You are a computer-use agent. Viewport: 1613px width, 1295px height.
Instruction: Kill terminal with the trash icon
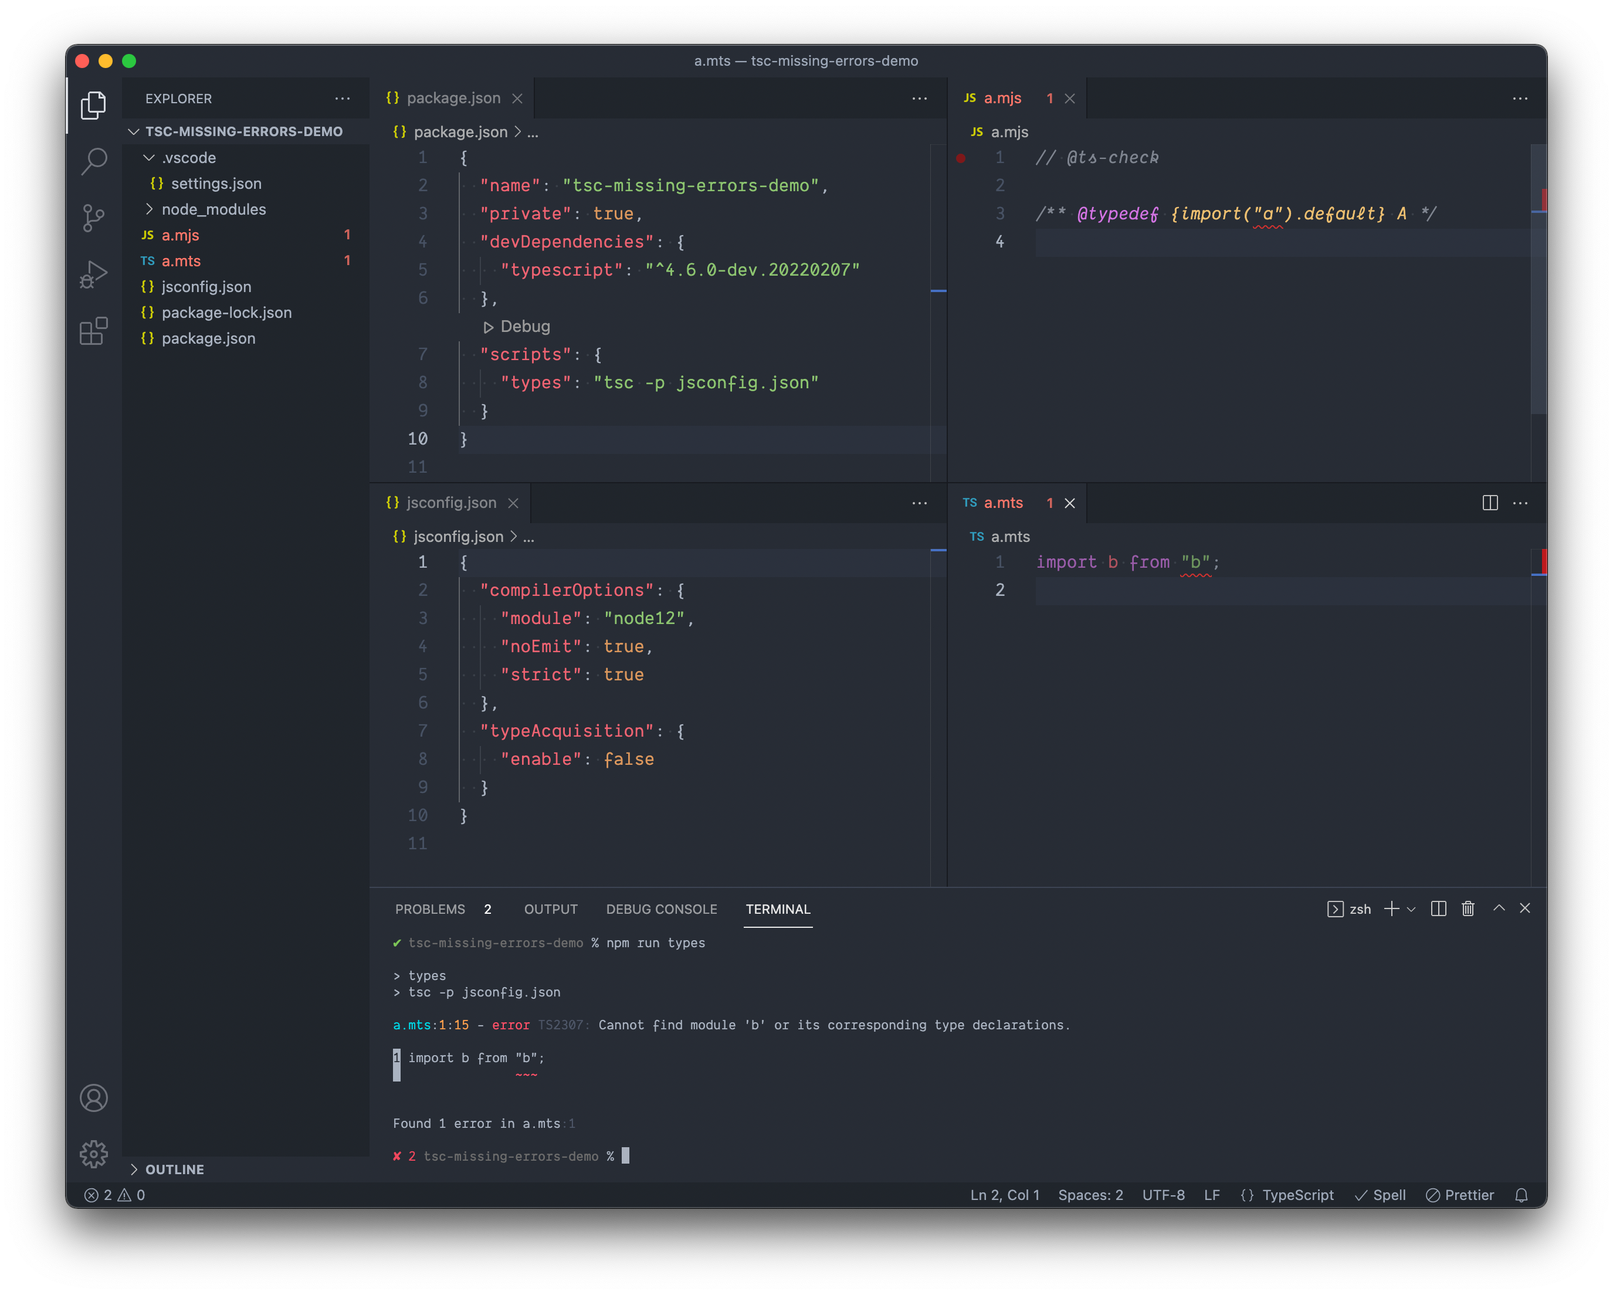(x=1468, y=908)
